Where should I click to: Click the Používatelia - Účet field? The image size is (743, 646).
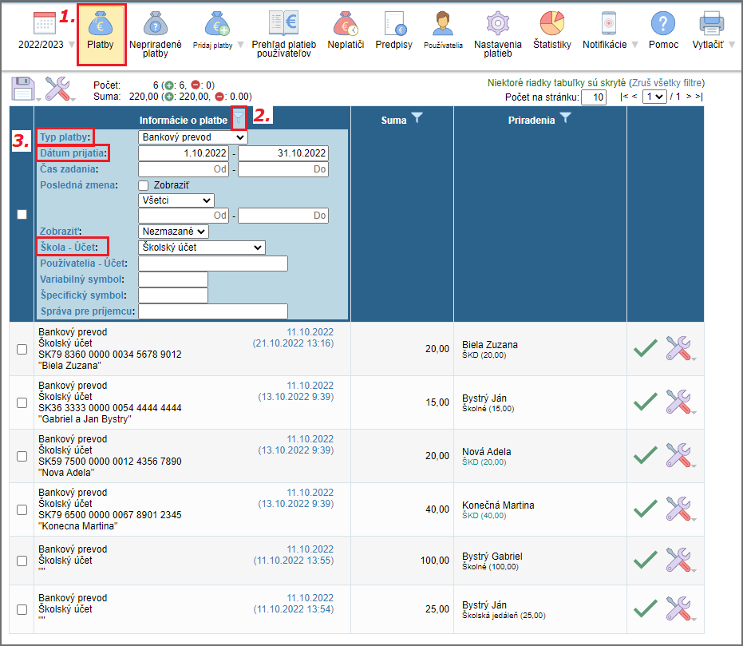click(213, 264)
